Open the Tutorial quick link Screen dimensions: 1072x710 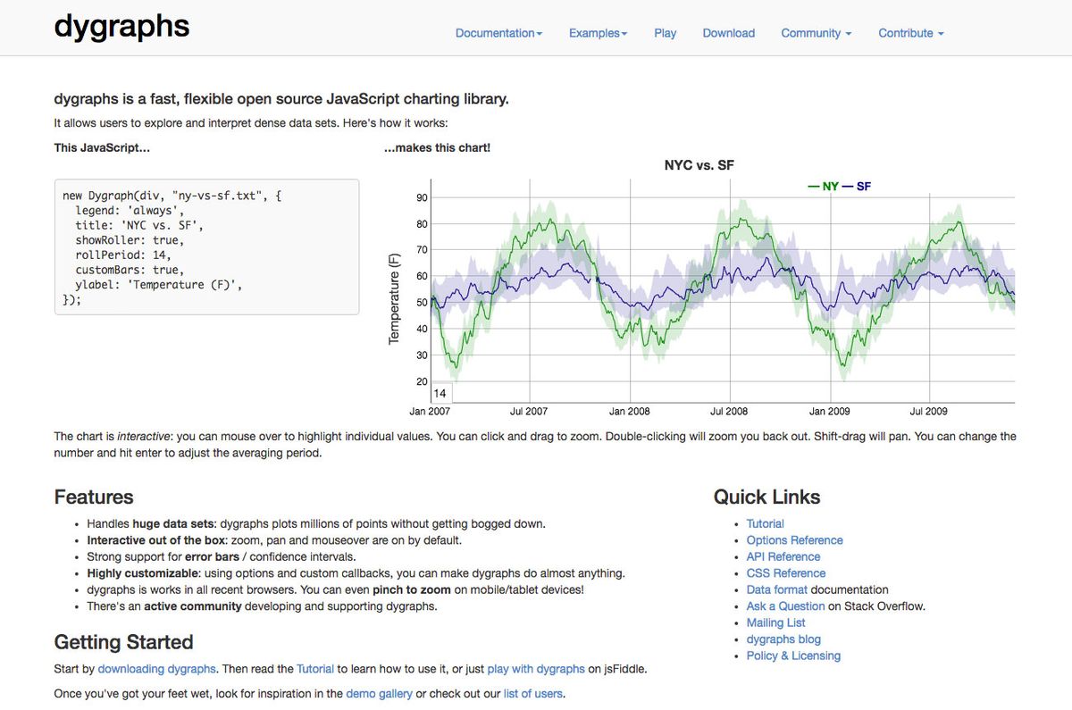pos(765,523)
